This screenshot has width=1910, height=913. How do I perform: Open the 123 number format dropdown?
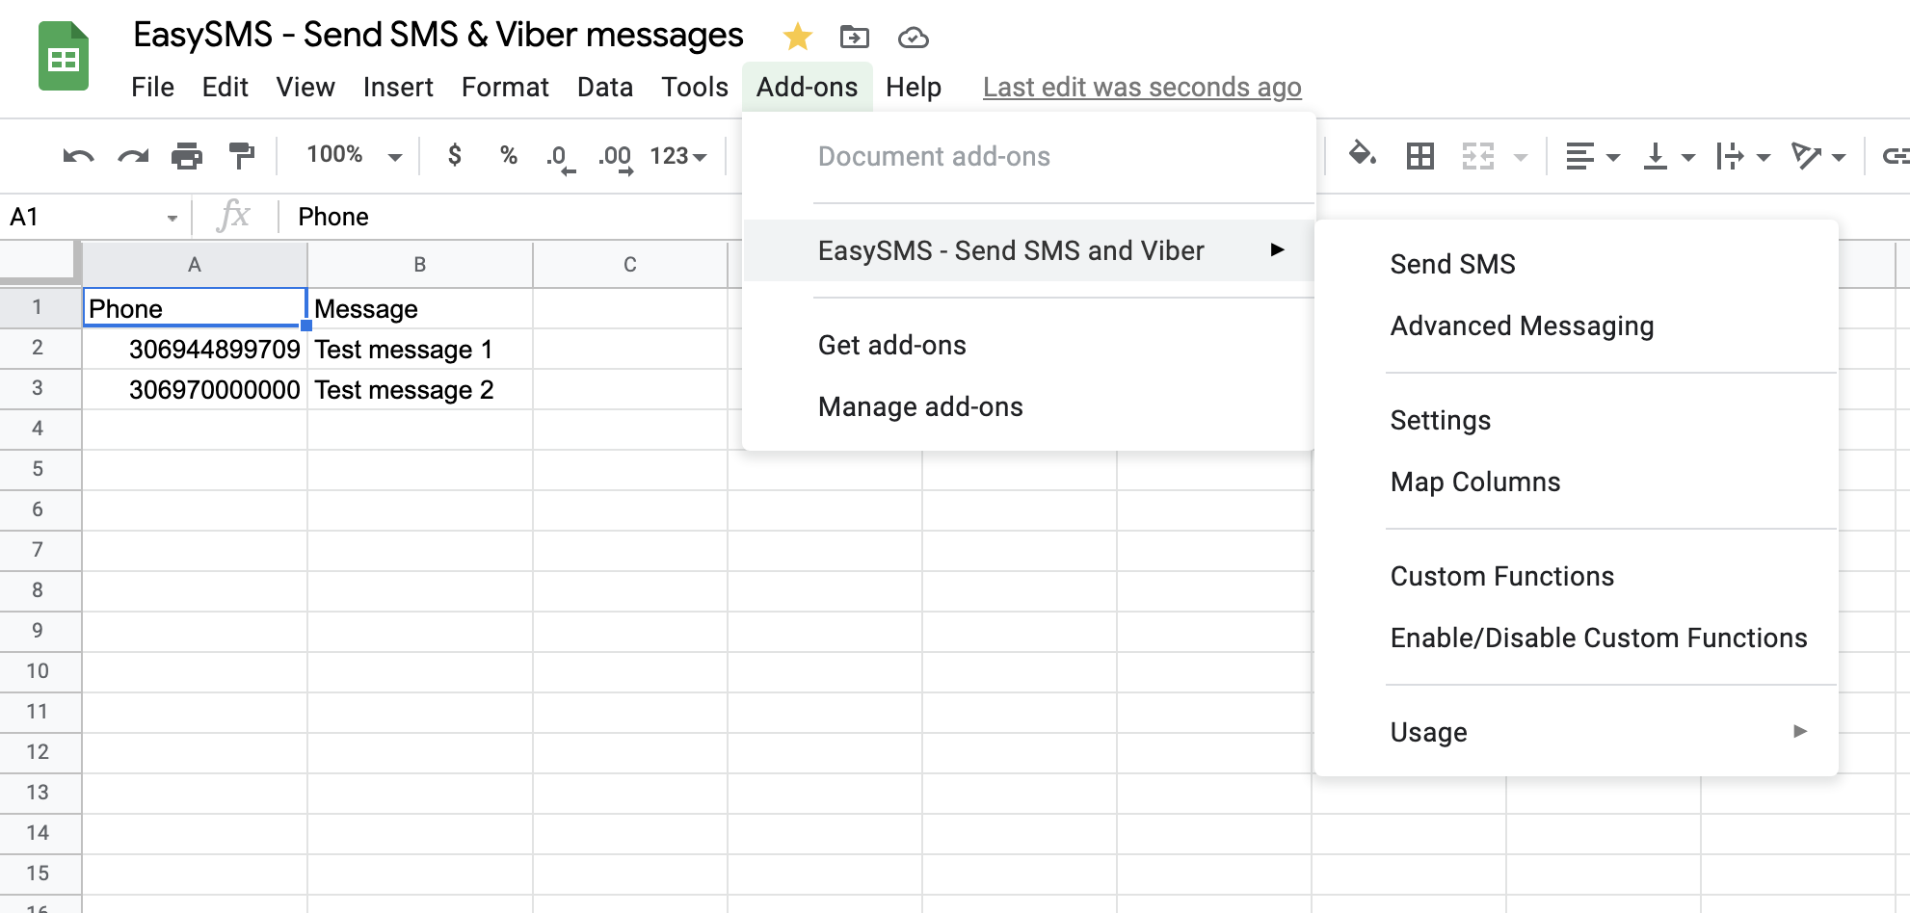pyautogui.click(x=677, y=156)
